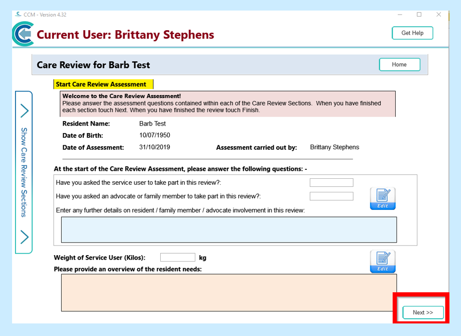Image resolution: width=461 pixels, height=336 pixels.
Task: Click the Show Care Review Sections label
Action: pyautogui.click(x=24, y=172)
